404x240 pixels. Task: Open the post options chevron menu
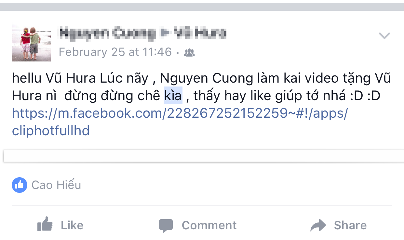pos(384,36)
